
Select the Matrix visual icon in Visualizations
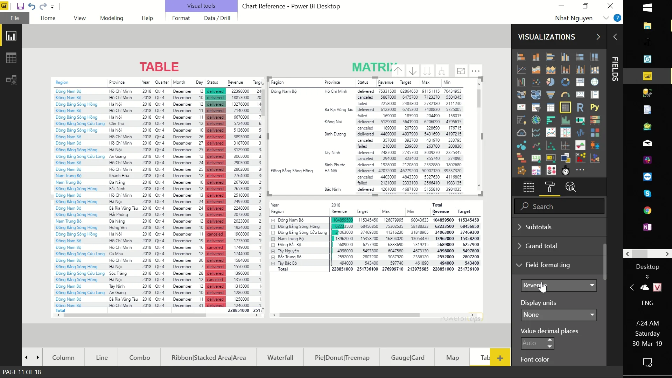coord(565,107)
